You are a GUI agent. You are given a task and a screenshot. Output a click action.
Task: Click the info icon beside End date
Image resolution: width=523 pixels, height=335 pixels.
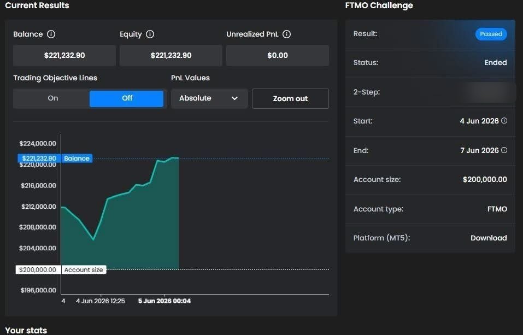point(504,150)
